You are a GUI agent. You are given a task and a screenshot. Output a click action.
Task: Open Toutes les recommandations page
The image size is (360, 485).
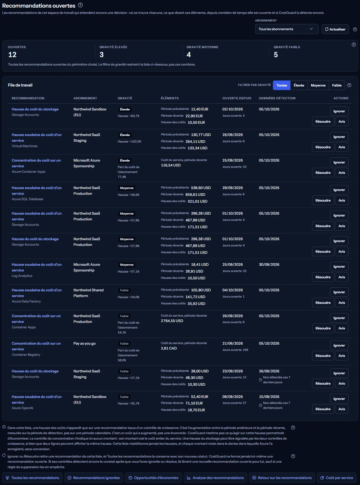click(x=32, y=478)
